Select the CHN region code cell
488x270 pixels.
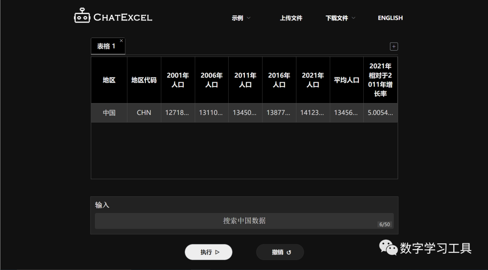coord(144,113)
